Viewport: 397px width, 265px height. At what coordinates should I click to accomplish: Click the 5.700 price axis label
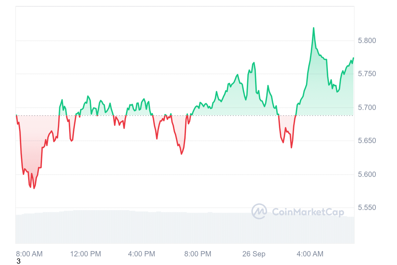point(367,108)
